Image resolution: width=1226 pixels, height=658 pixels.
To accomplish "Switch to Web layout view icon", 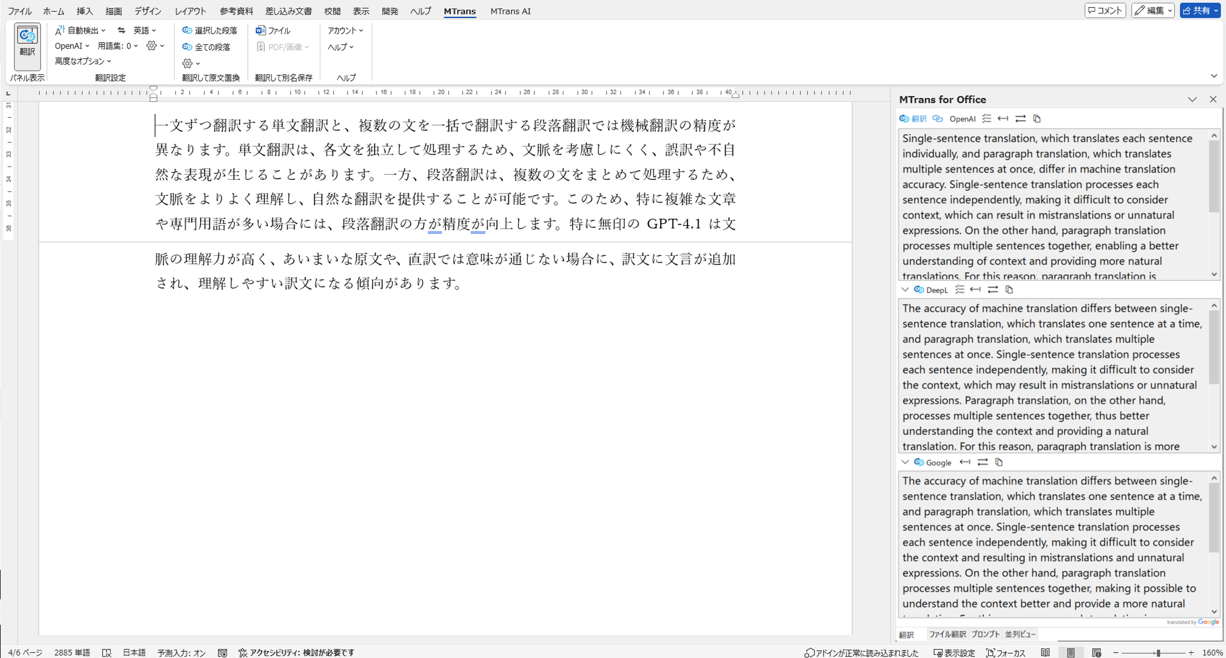I will pyautogui.click(x=1097, y=653).
